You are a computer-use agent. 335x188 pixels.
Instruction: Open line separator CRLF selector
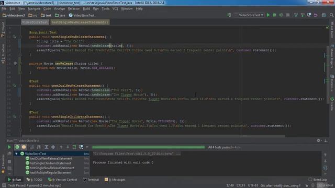pyautogui.click(x=241, y=185)
